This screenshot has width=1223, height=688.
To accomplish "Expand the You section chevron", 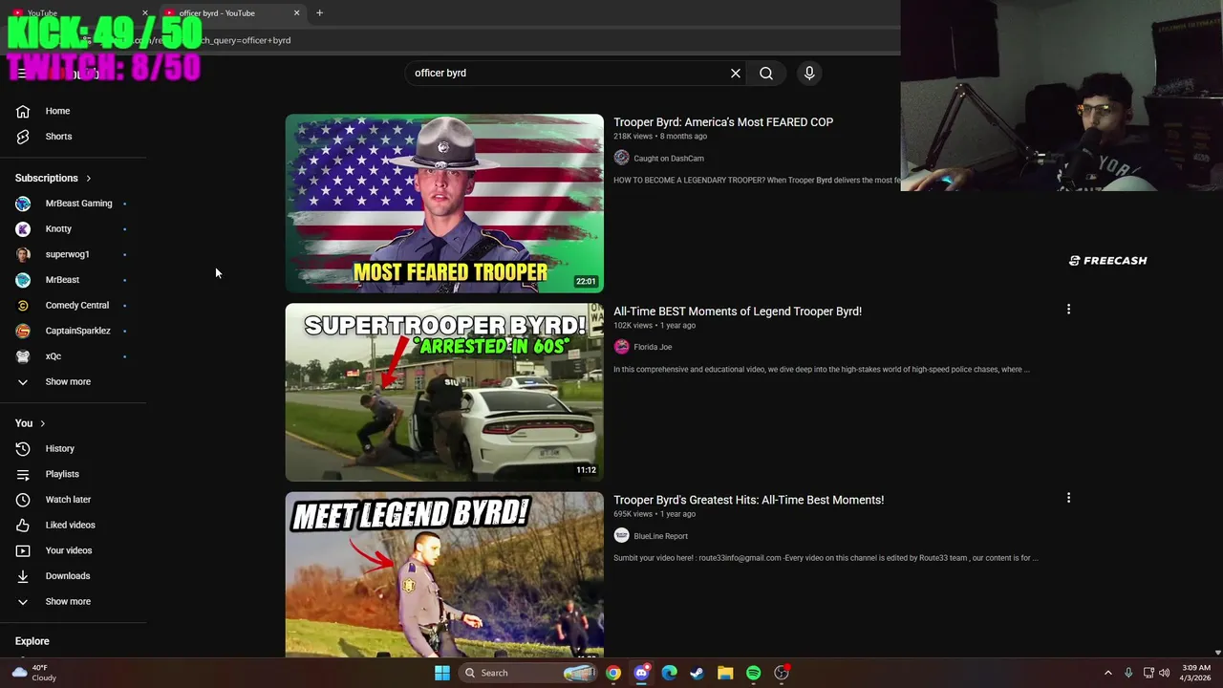I will click(42, 423).
